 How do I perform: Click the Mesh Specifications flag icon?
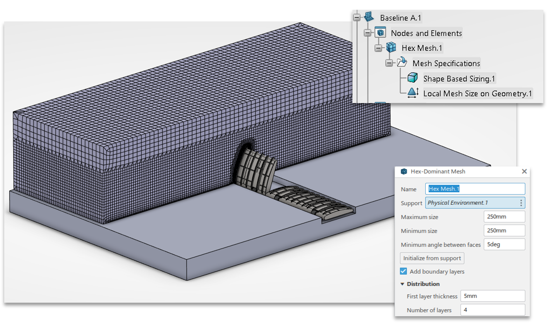(x=401, y=62)
